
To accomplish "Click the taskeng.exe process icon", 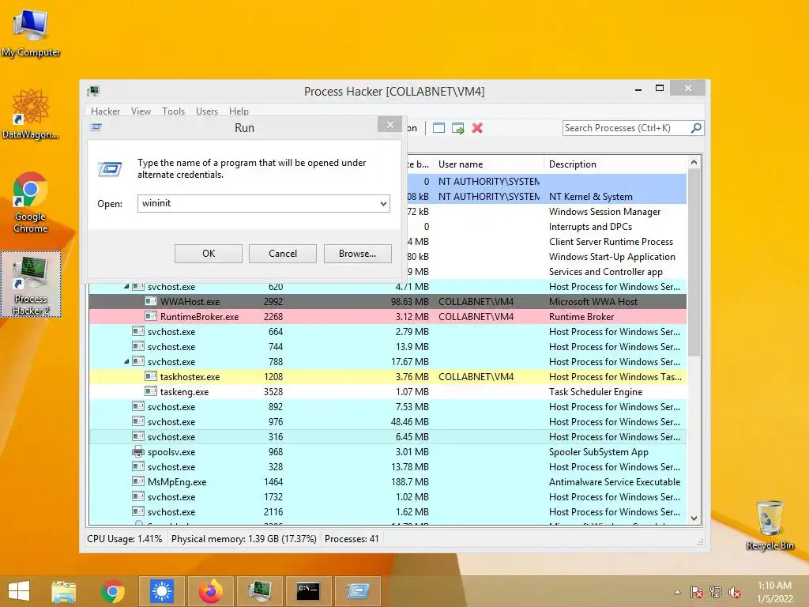I will click(x=151, y=391).
